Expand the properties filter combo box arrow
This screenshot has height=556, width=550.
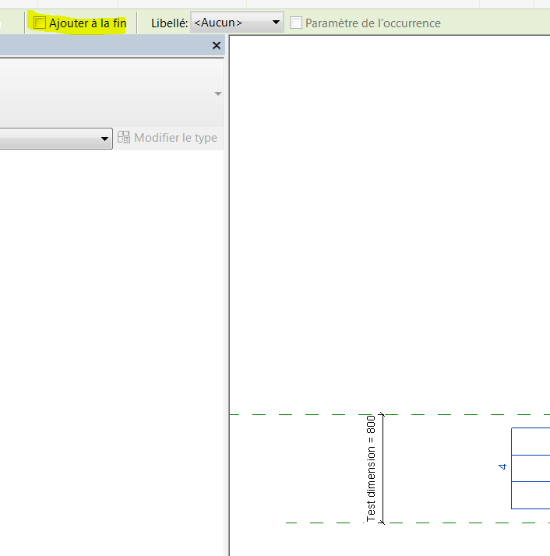point(105,139)
